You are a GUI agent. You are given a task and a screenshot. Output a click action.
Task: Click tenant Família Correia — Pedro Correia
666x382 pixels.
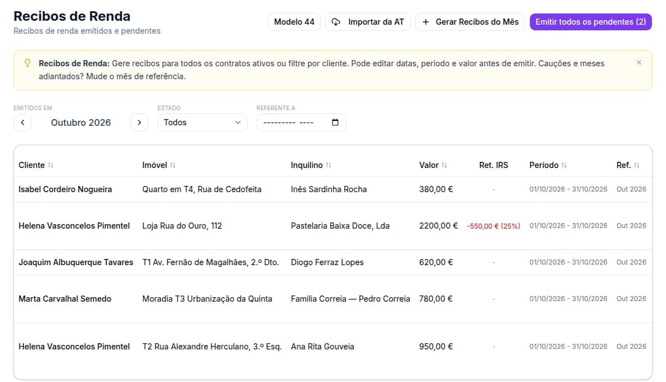tap(350, 299)
